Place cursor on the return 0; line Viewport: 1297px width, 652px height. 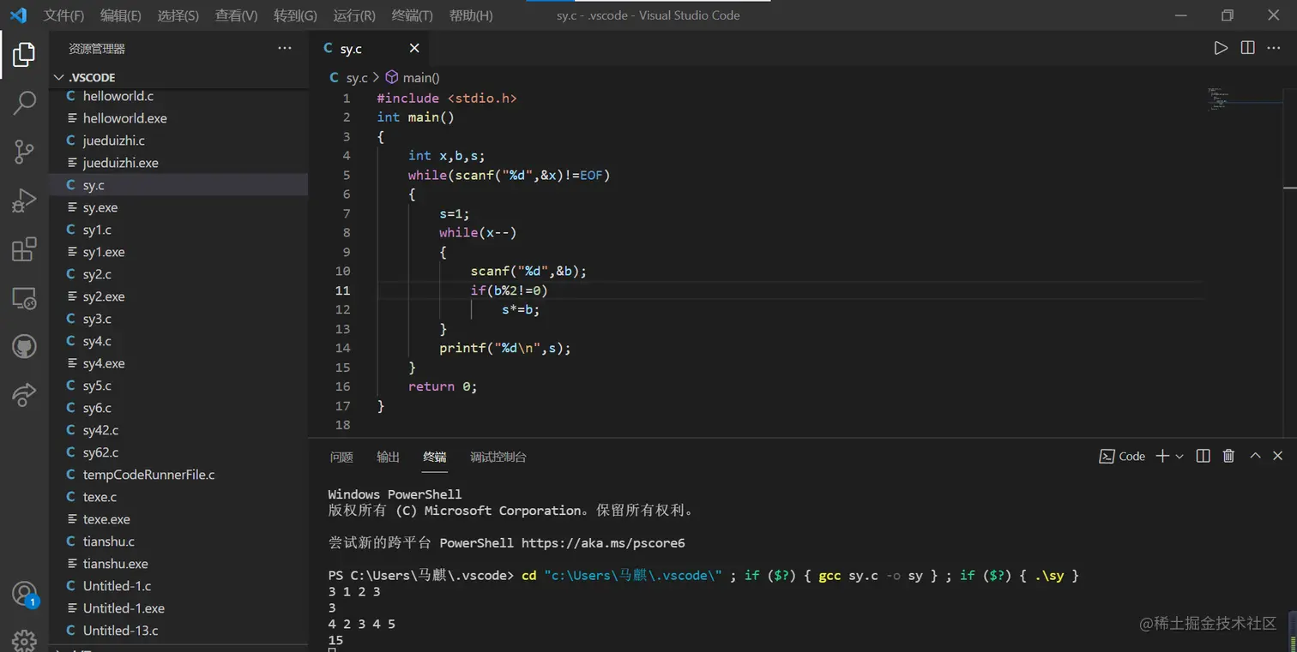(443, 386)
